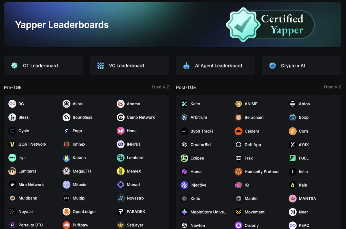Viewport: 346px width, 229px height.
Task: Click the Irys project icon
Action: click(12, 158)
